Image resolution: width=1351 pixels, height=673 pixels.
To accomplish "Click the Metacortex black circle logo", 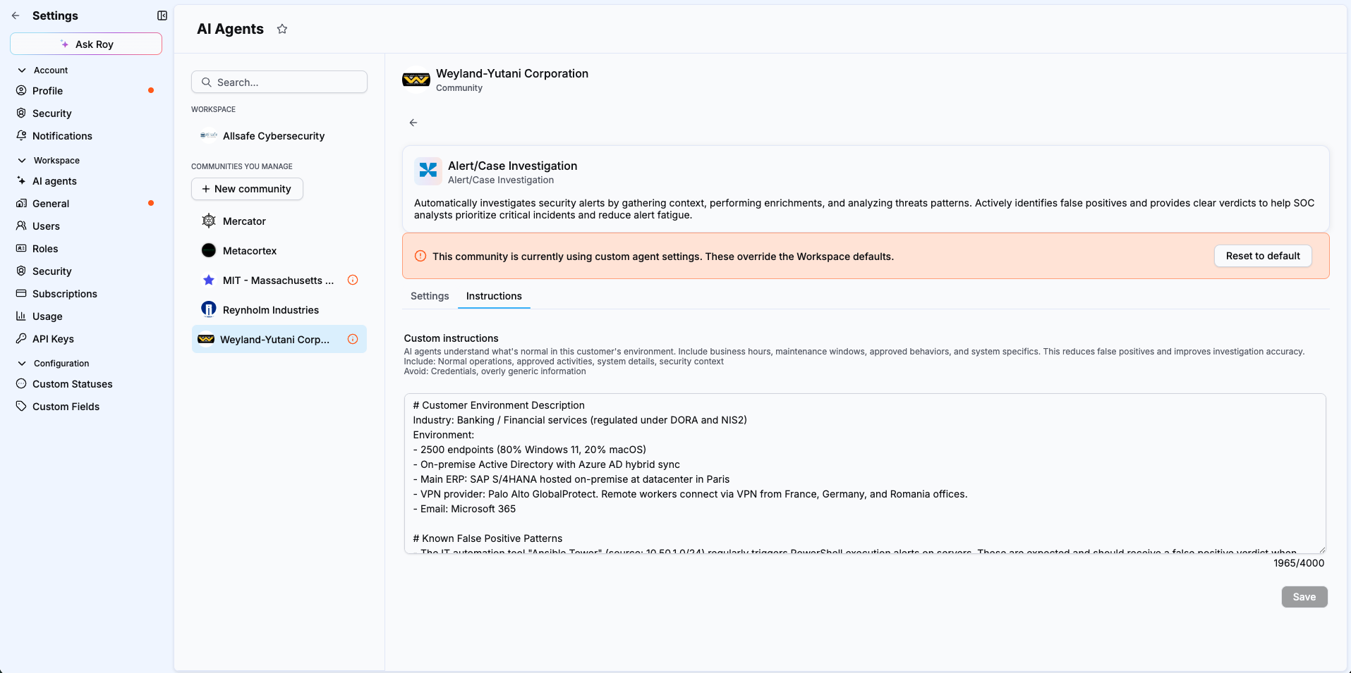I will click(x=209, y=251).
